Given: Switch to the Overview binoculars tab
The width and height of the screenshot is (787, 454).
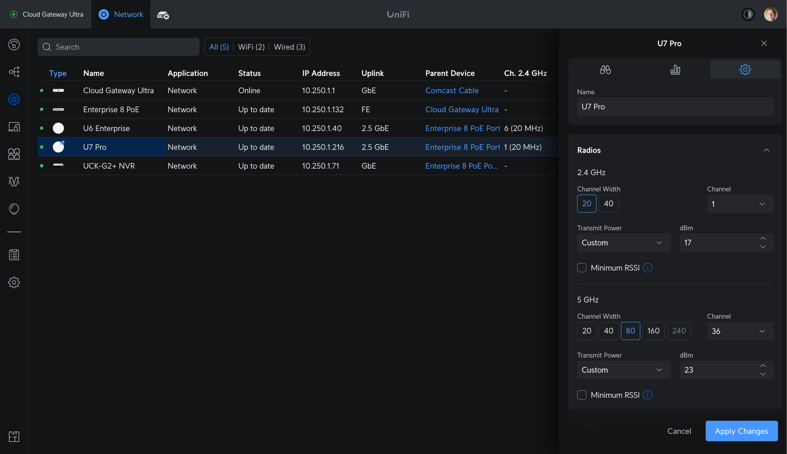Looking at the screenshot, I should click(605, 70).
